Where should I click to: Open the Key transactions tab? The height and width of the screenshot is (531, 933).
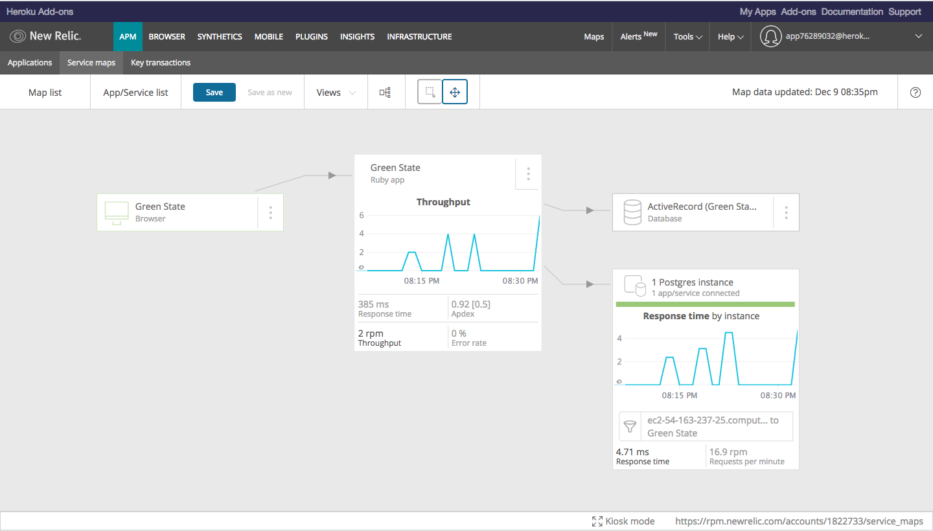(x=161, y=63)
